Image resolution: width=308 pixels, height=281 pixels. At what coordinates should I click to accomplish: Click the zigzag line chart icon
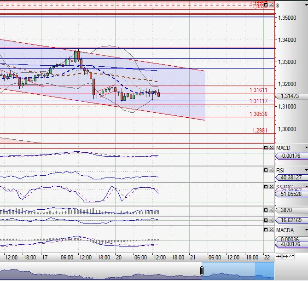point(292,256)
